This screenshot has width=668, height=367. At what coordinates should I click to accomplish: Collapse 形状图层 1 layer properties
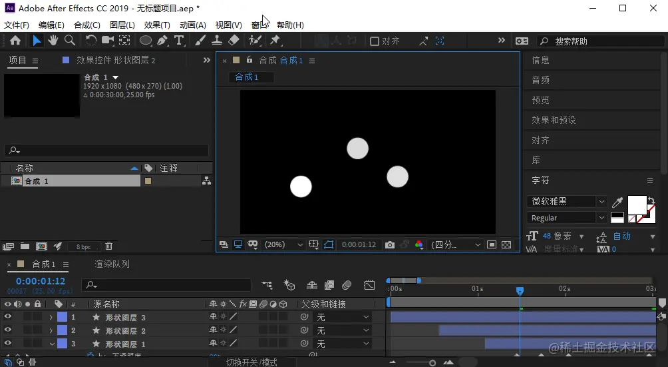pos(51,344)
